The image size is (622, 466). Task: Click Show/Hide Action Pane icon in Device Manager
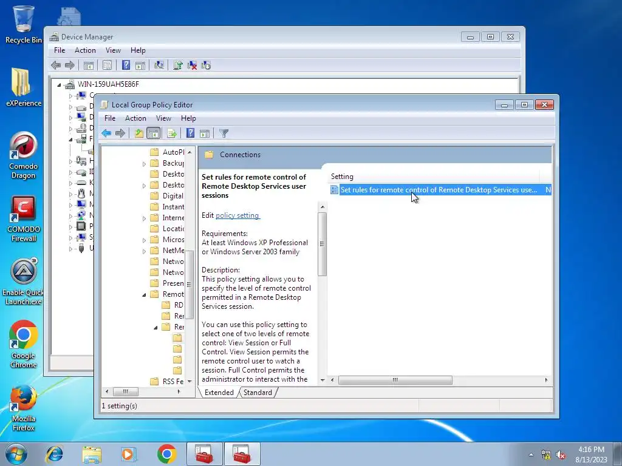click(x=140, y=65)
